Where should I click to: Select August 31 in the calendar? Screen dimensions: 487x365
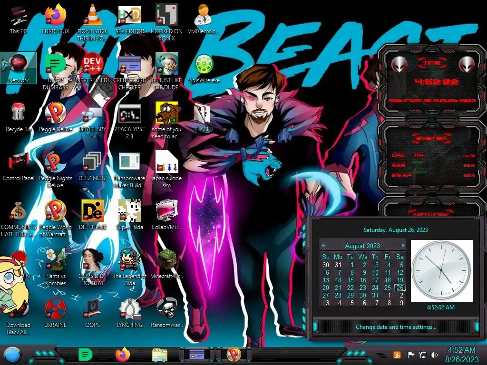tap(375, 295)
